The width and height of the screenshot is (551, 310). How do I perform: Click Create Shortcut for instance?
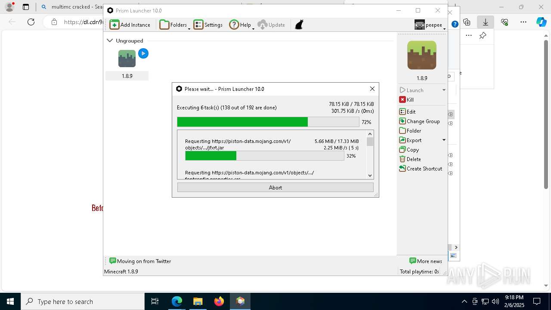tap(421, 168)
